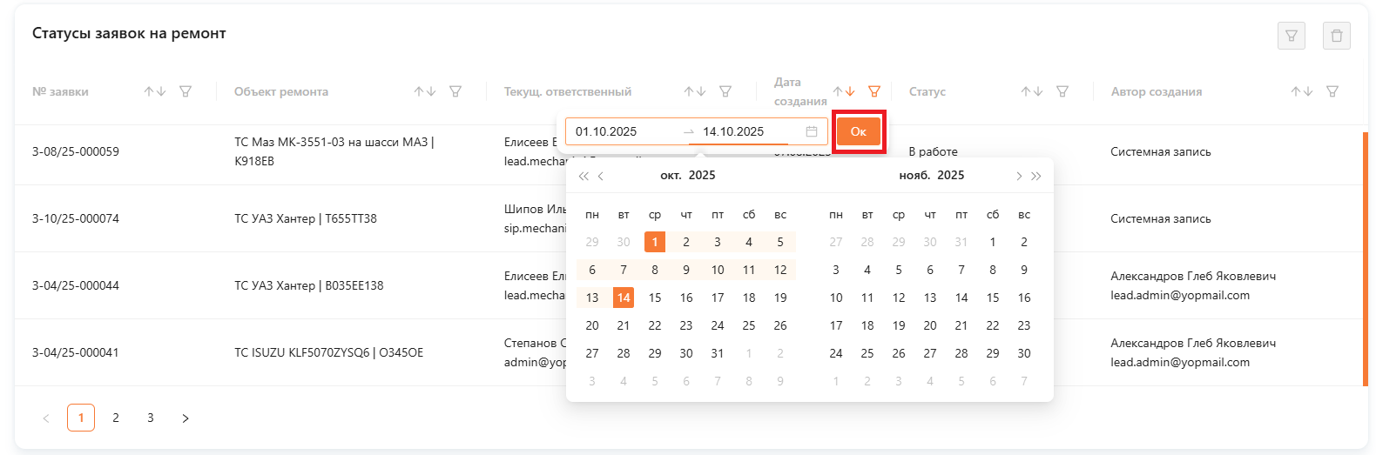Confirm date range with Ок button
Image resolution: width=1376 pixels, height=455 pixels.
[858, 131]
